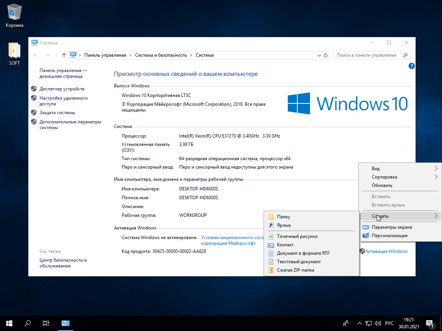
Task: Show hidden tray icons chevron
Action: tap(360, 323)
